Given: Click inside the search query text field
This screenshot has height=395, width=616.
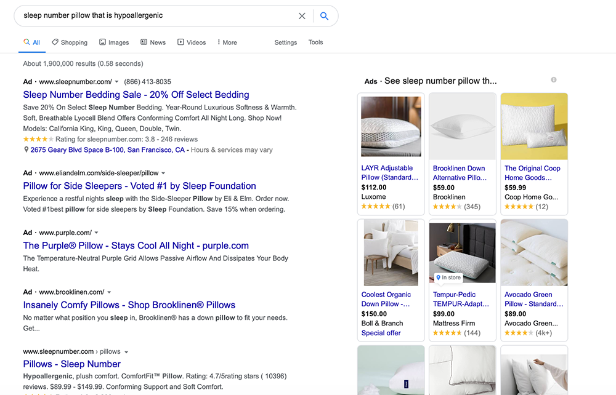Looking at the screenshot, I should [x=154, y=15].
